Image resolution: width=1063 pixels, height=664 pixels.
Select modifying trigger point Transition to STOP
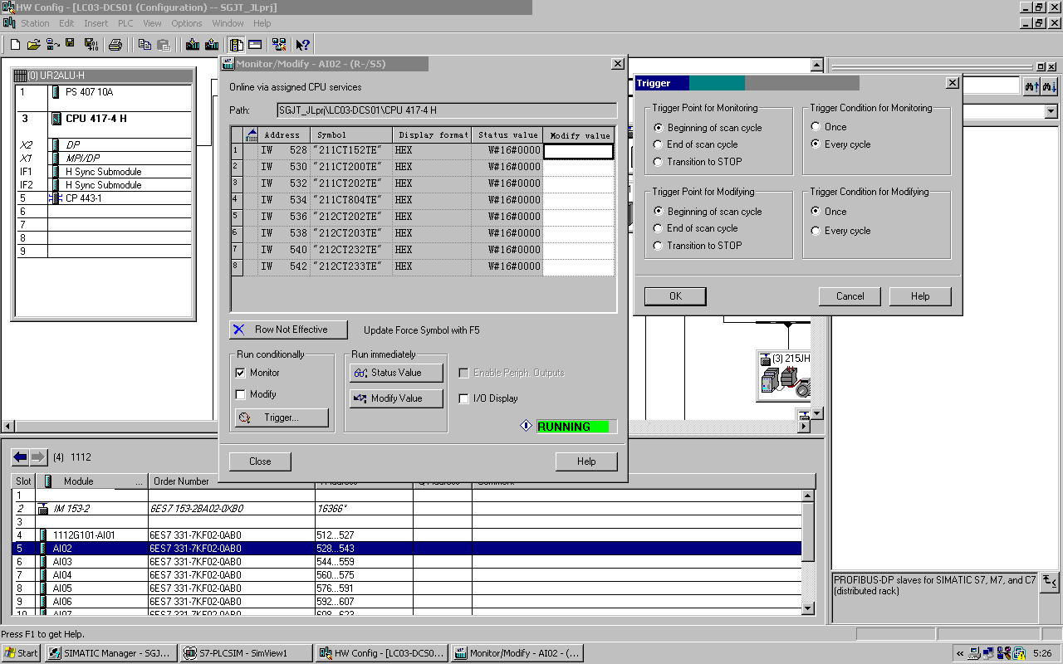click(659, 246)
